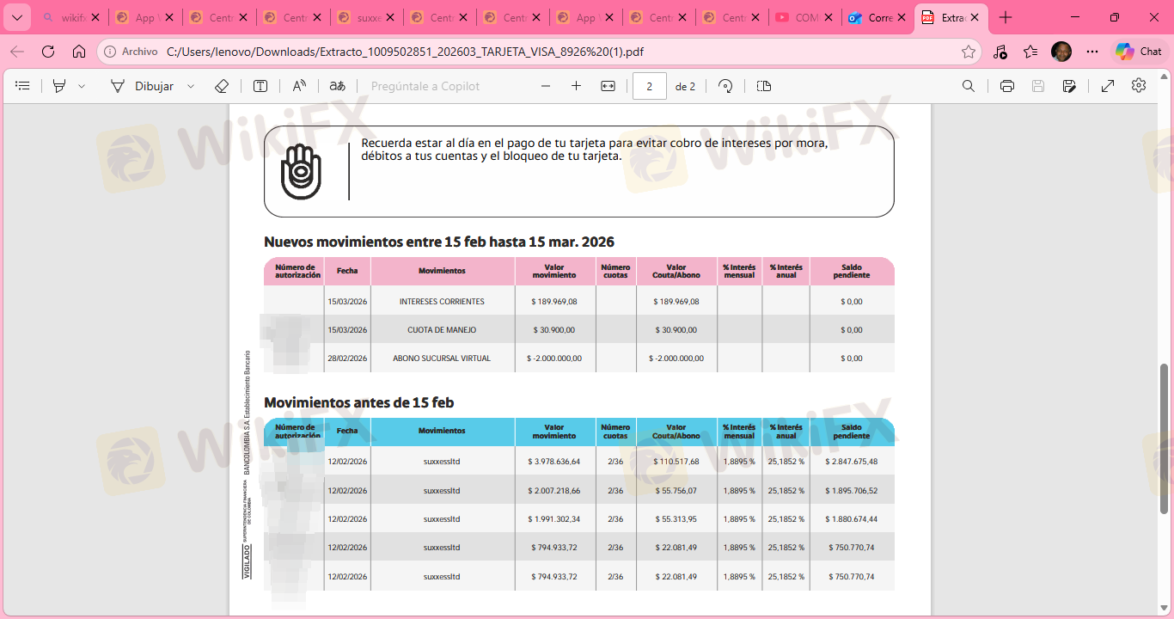This screenshot has width=1174, height=619.
Task: Click the cuota amount $ 55.756,07
Action: coord(676,491)
